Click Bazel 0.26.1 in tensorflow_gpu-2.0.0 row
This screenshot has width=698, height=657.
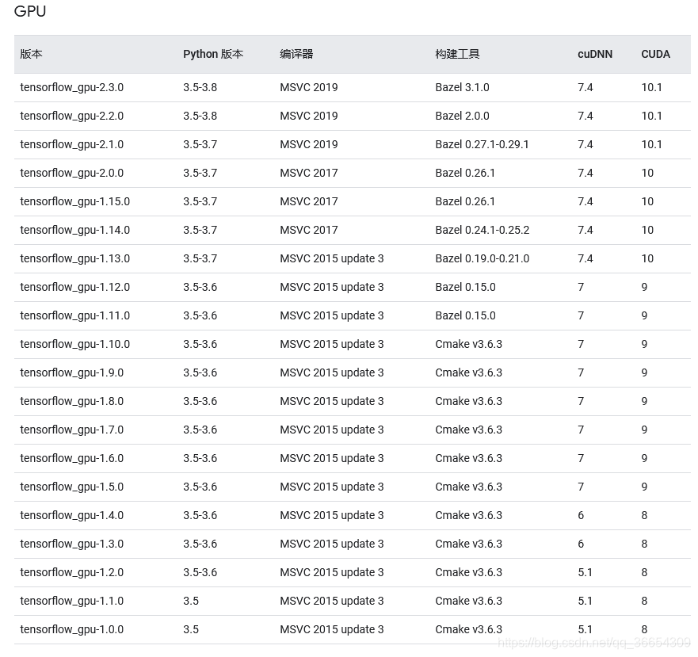(x=465, y=173)
